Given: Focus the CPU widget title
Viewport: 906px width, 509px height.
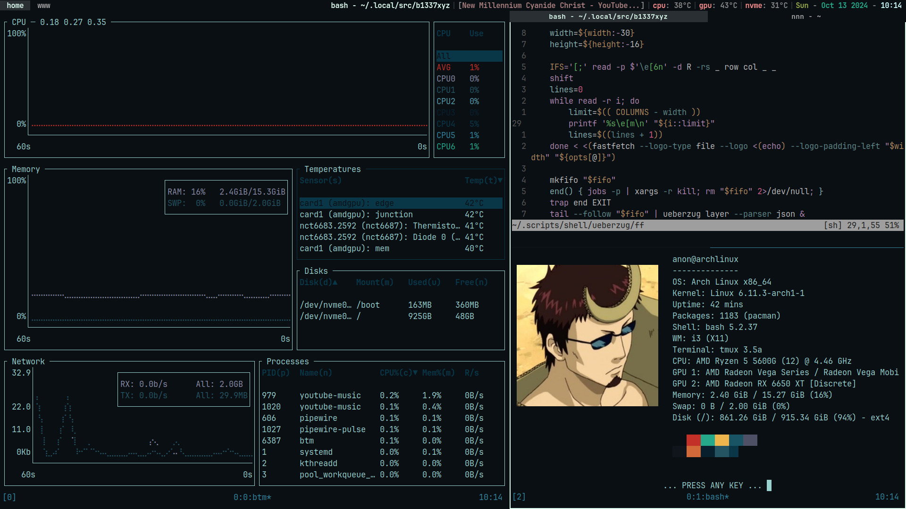Looking at the screenshot, I should coord(19,22).
